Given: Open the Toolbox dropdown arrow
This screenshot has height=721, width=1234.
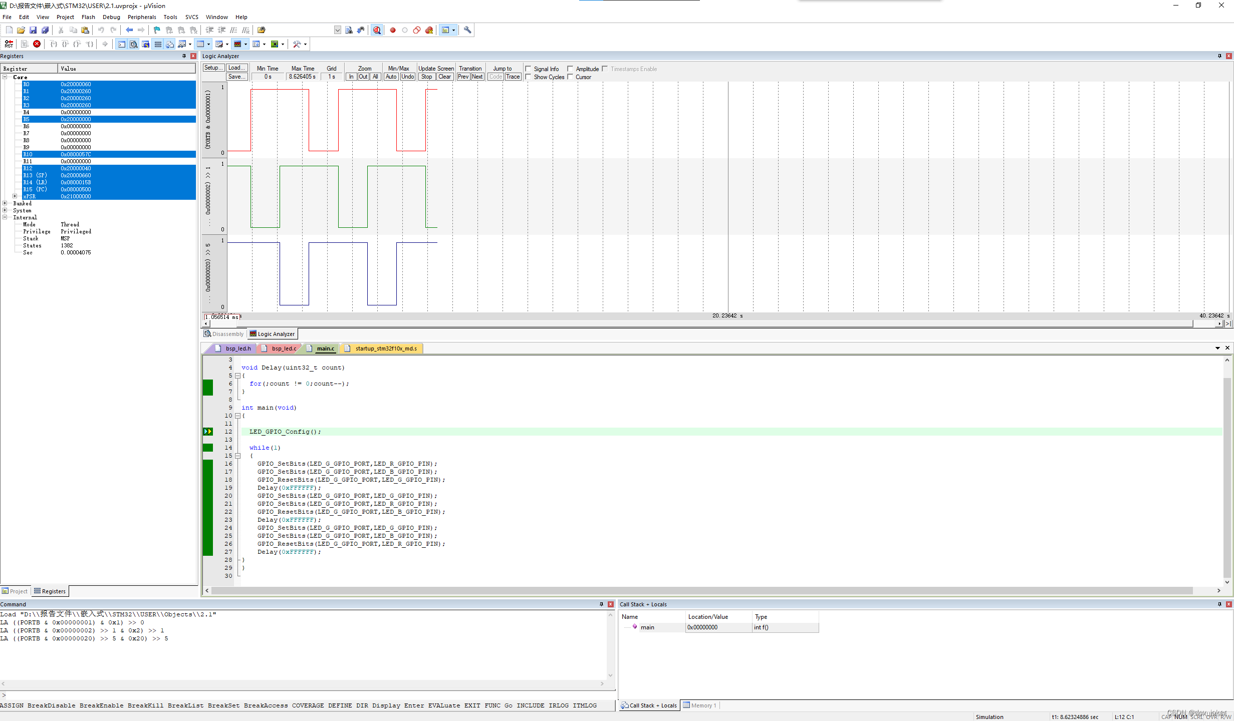Looking at the screenshot, I should coord(305,44).
